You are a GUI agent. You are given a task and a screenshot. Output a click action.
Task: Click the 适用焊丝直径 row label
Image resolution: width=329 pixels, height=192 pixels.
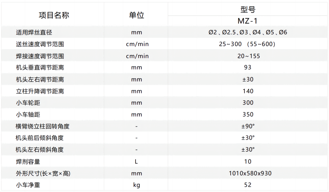[34, 32]
